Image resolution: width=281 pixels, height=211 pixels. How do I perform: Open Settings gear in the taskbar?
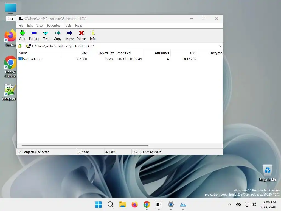(171, 204)
